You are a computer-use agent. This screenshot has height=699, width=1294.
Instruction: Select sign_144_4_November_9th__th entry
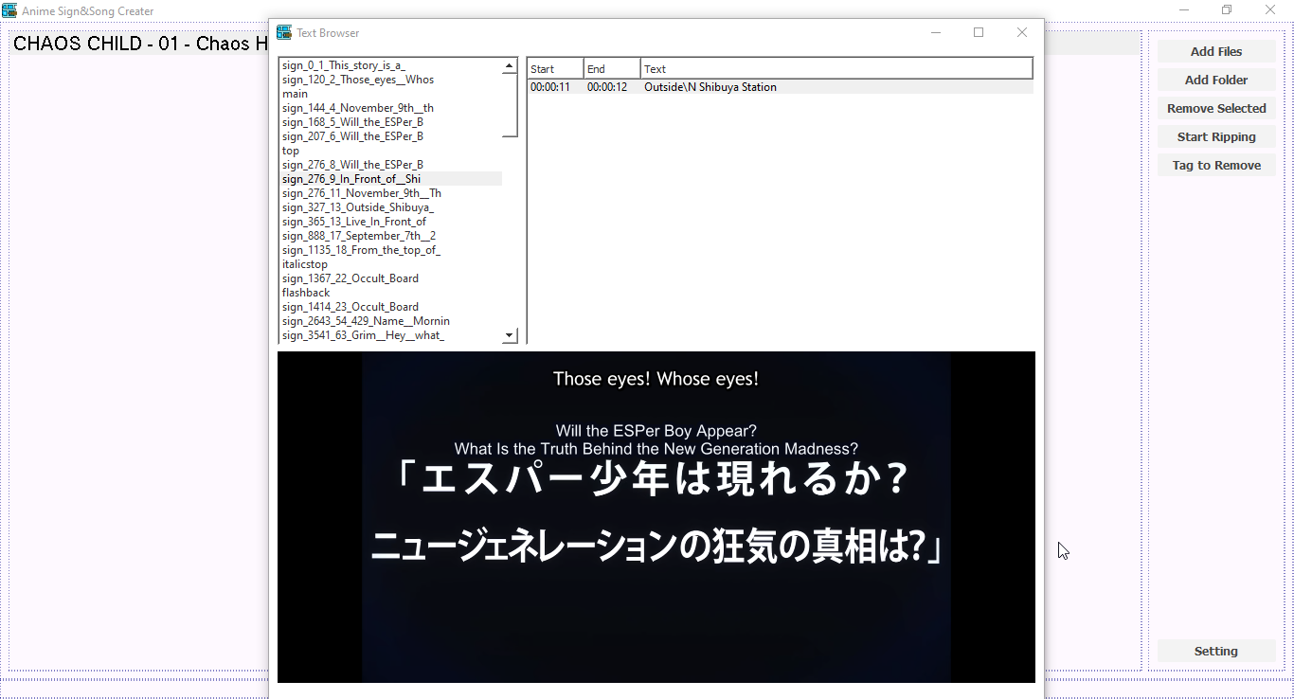pos(390,108)
